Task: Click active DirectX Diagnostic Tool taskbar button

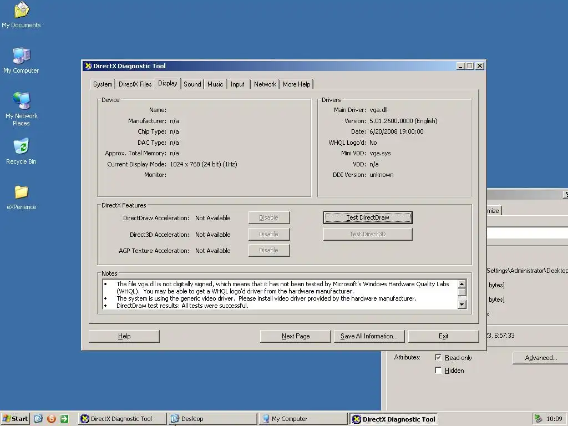Action: tap(394, 419)
